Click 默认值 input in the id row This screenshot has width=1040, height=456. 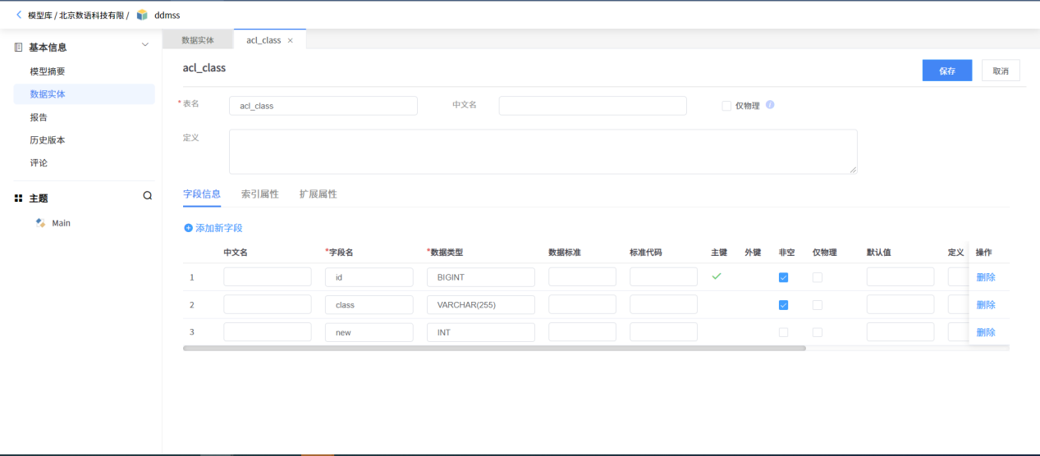click(x=900, y=277)
